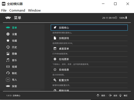Image resolution: width=134 pixels, height=100 pixels.
Task: Click the description starting 下载核心，游戏，资源
Action: click(x=71, y=64)
